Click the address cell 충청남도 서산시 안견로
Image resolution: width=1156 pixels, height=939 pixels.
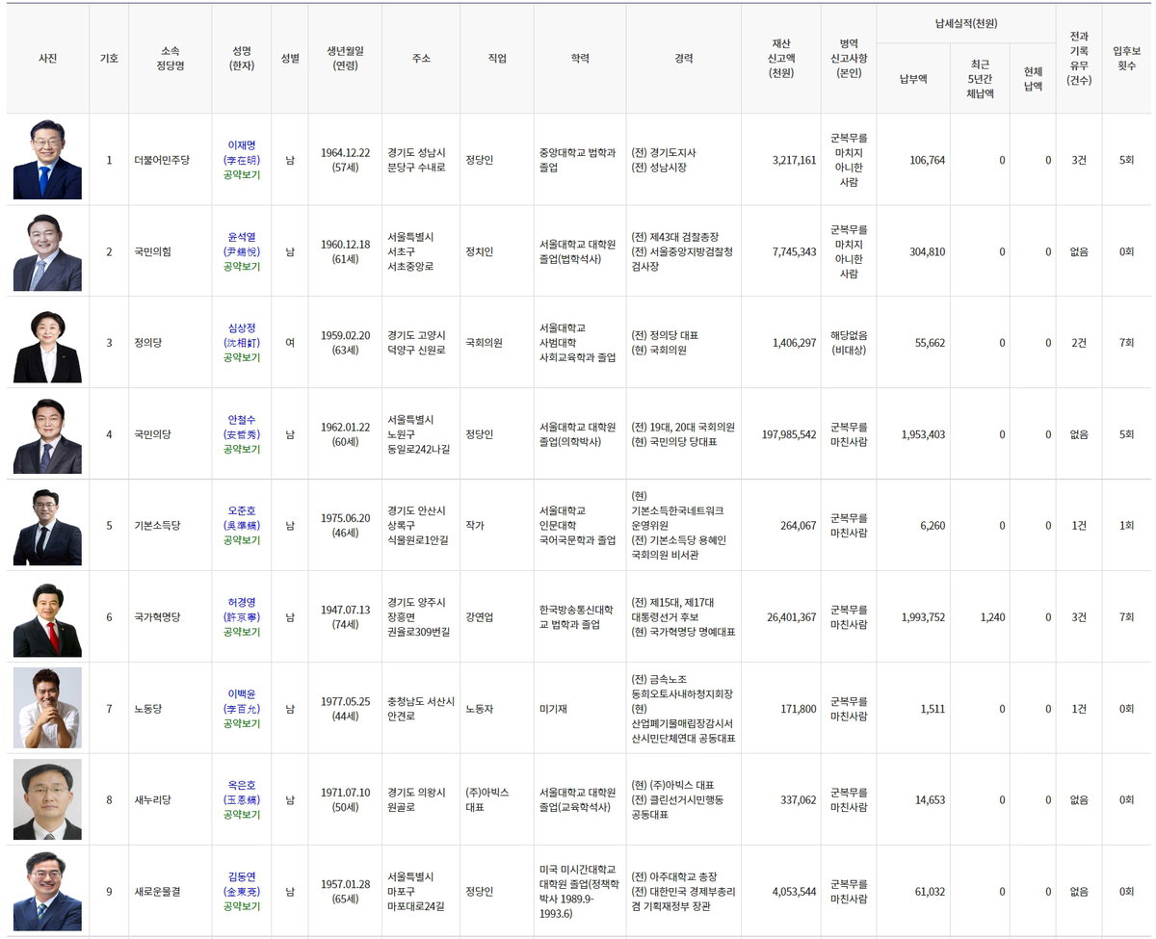click(x=420, y=709)
